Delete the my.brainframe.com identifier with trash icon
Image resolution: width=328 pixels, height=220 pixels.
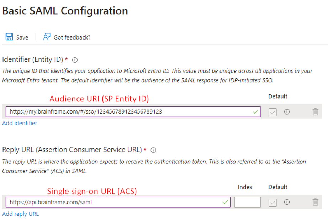315,112
